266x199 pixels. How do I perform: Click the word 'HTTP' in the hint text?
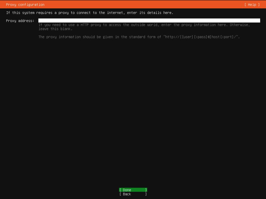(84, 25)
